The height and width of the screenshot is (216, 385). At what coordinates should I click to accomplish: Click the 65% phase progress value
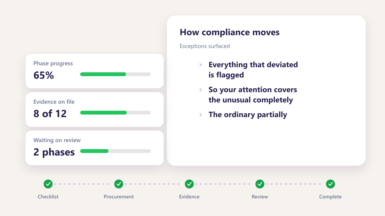pos(44,76)
